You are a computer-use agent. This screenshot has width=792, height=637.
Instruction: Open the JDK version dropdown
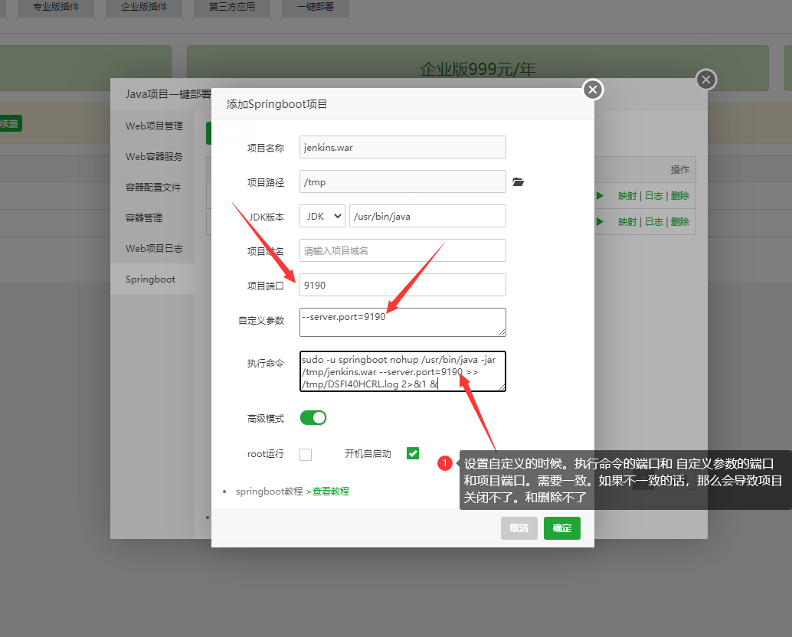click(322, 216)
